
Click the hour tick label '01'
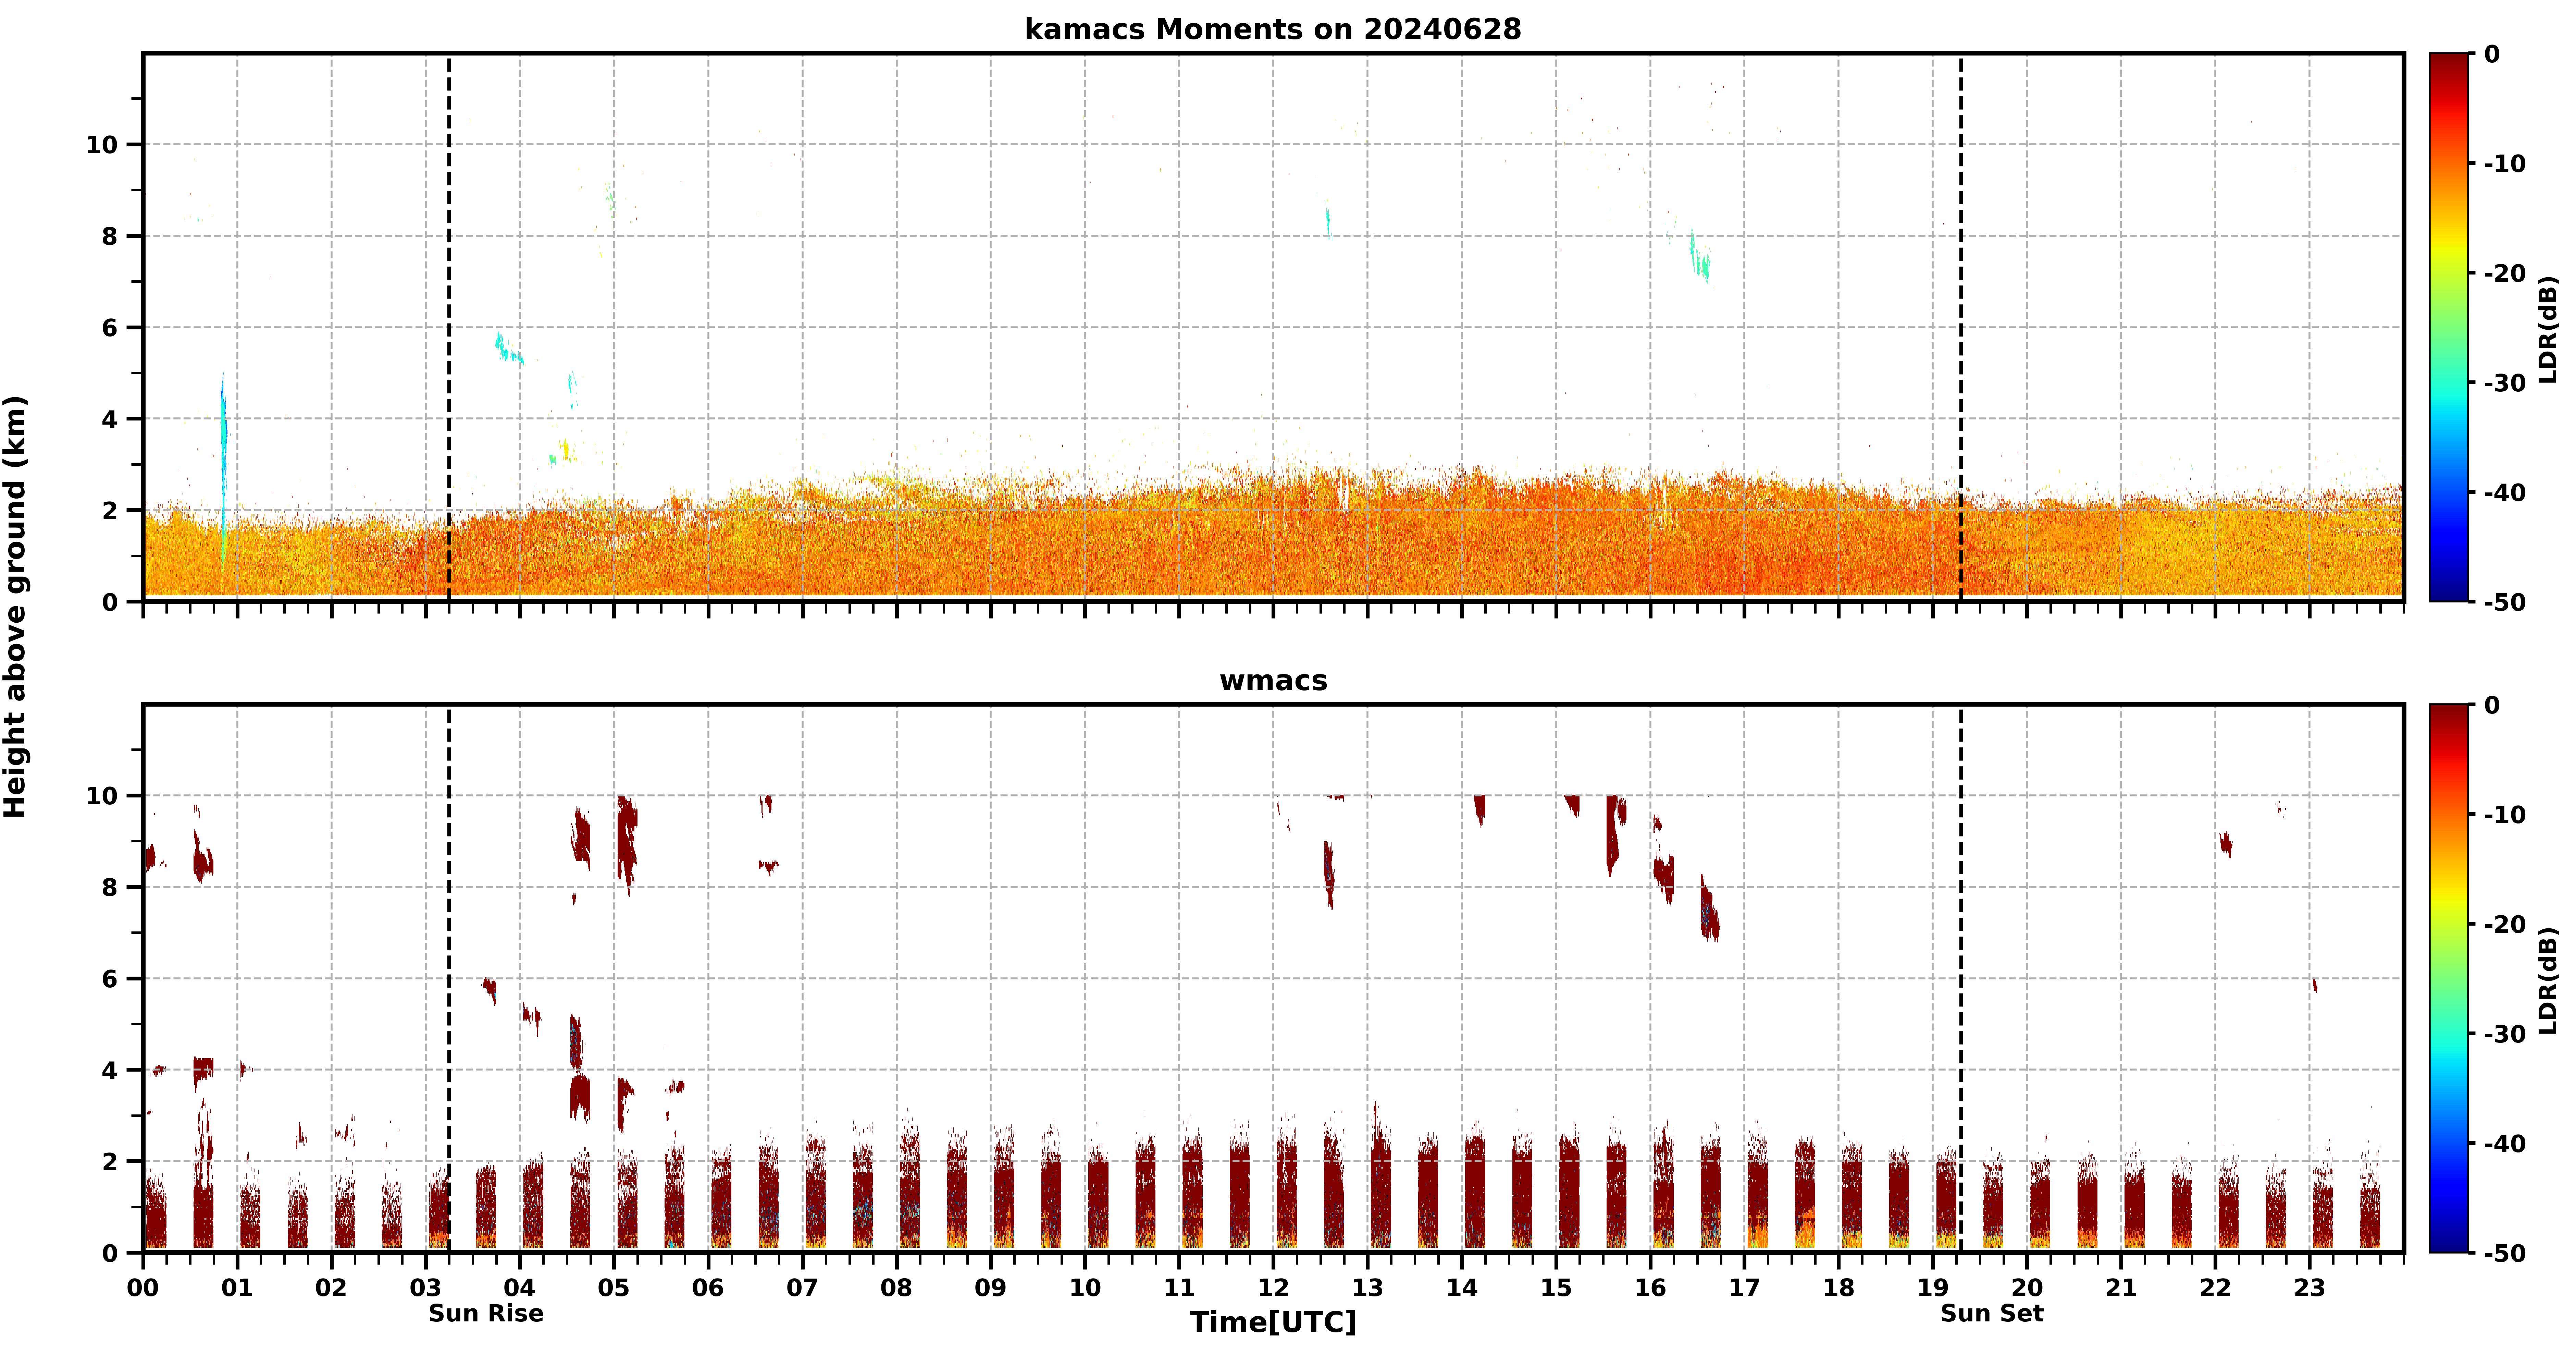pos(237,1288)
